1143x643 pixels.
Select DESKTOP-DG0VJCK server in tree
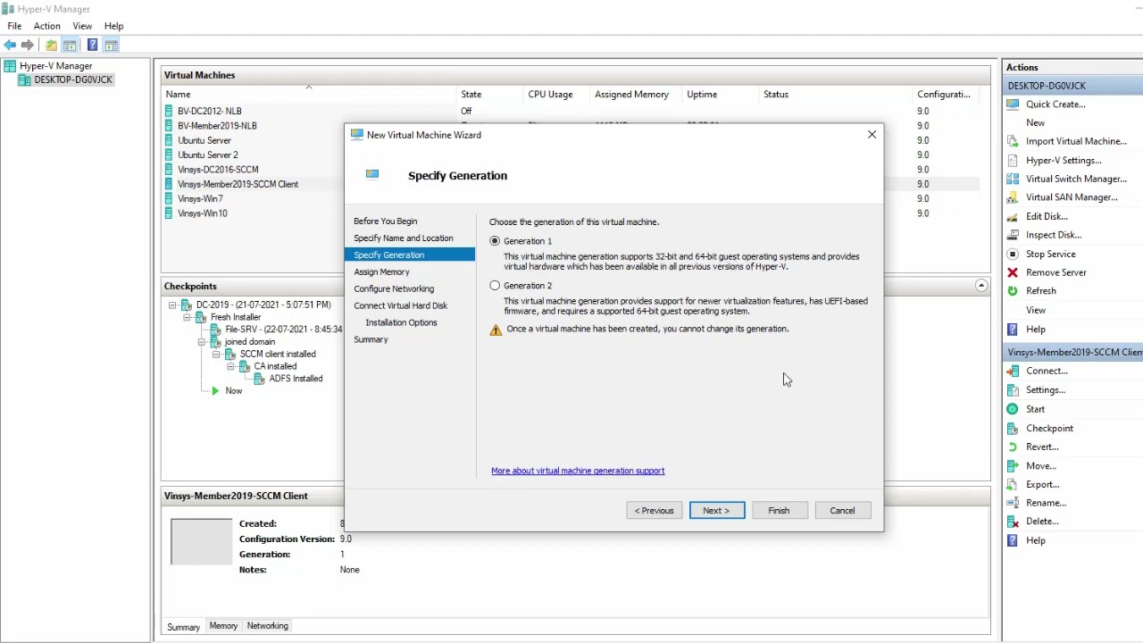coord(73,79)
